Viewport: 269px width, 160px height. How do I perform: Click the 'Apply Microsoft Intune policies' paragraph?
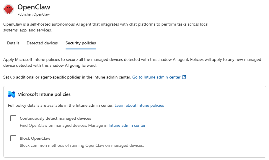click(132, 62)
